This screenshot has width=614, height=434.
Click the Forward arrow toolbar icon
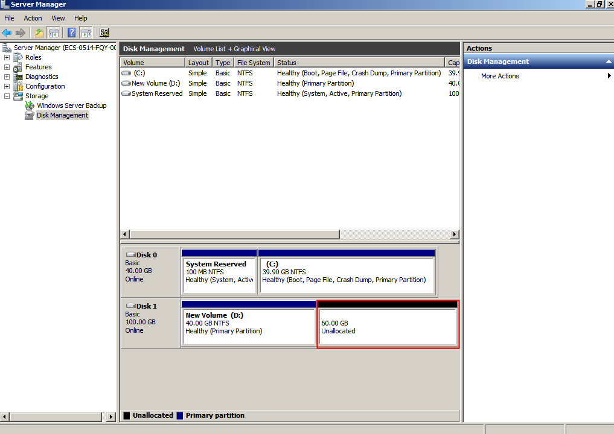click(x=21, y=33)
